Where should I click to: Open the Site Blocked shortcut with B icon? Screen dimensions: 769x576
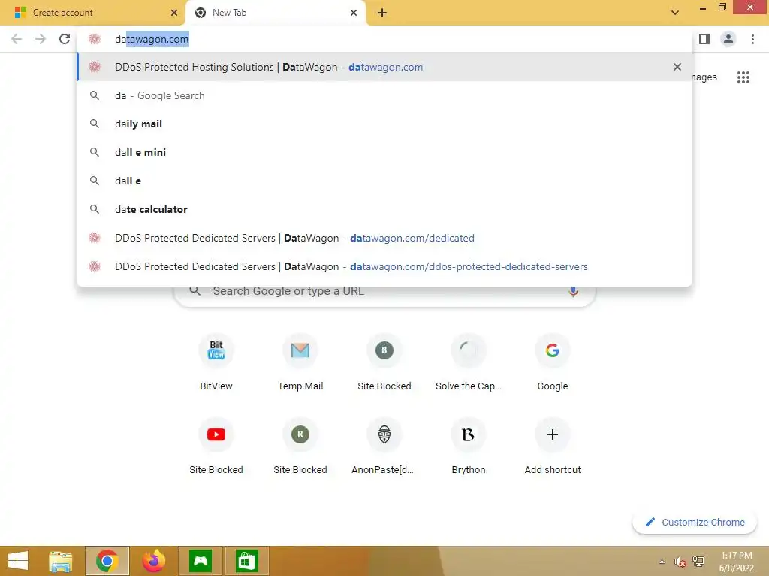384,362
